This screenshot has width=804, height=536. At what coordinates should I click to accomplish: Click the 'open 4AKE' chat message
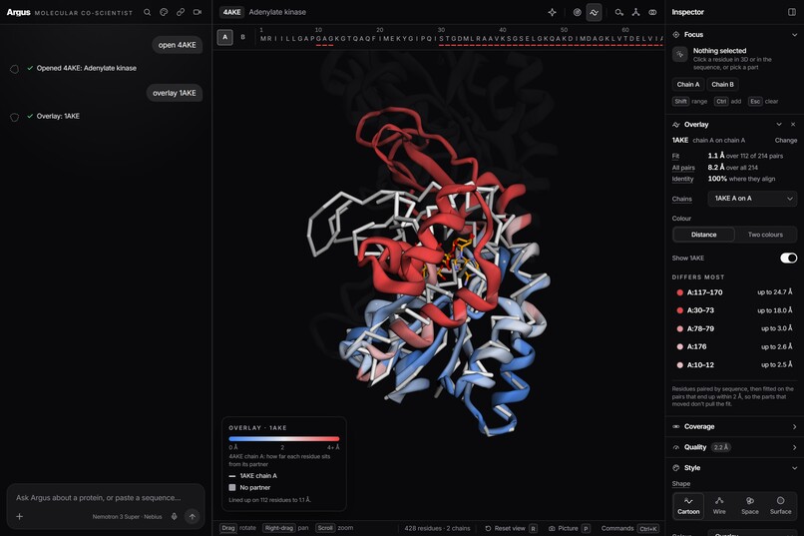click(177, 45)
